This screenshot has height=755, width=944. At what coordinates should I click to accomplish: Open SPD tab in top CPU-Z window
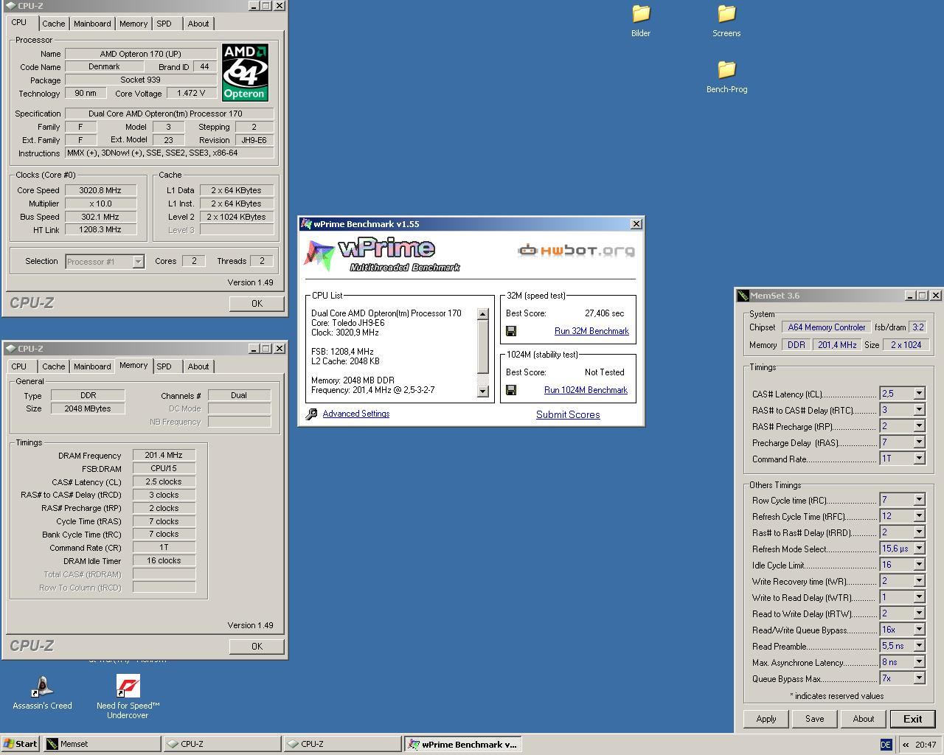(164, 24)
